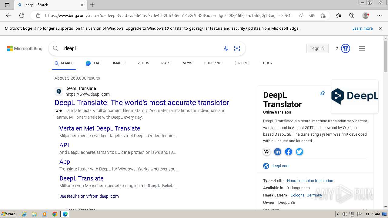Open the browser profile avatar

tap(366, 15)
